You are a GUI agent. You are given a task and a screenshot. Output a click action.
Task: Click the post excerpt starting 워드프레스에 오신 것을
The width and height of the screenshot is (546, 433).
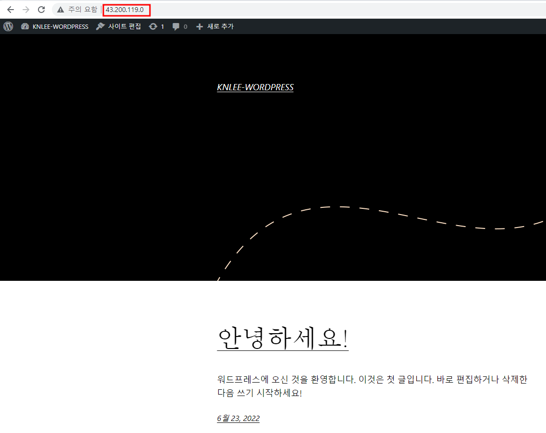[372, 386]
